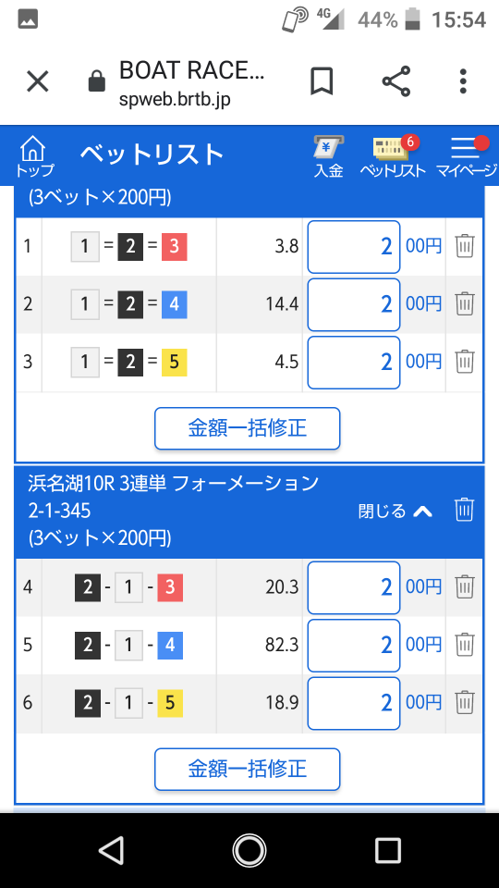Screen dimensions: 499x888
Task: Open the マイページ hamburger menu
Action: click(x=467, y=157)
